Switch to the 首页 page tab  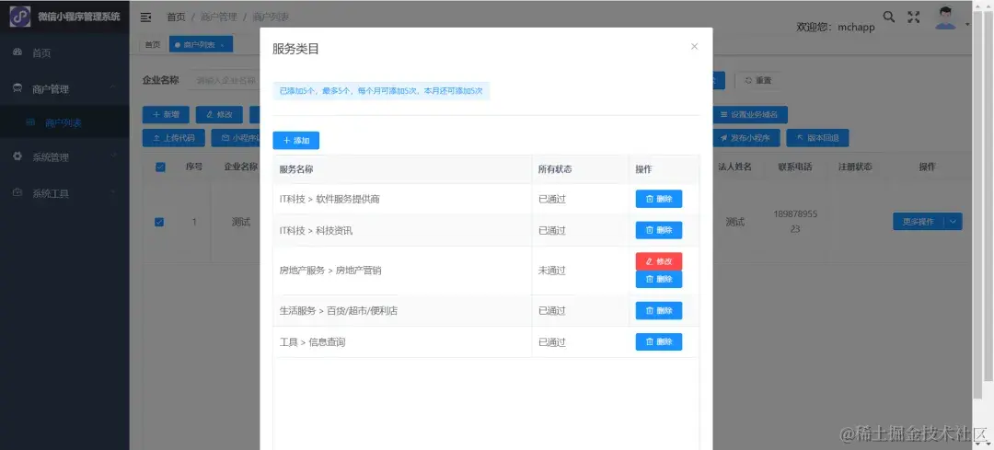point(152,44)
